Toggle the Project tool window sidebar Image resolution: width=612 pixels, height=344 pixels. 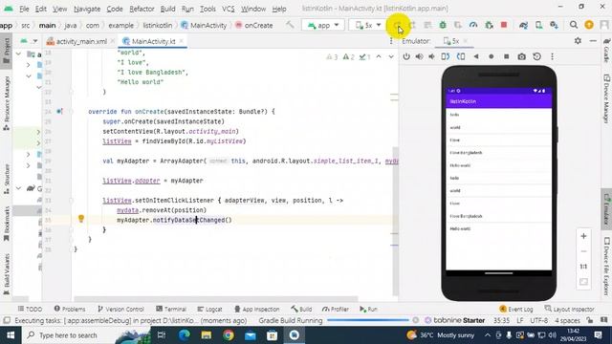coord(7,51)
